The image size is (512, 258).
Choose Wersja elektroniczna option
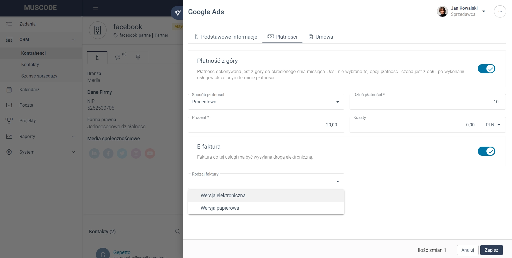266,196
